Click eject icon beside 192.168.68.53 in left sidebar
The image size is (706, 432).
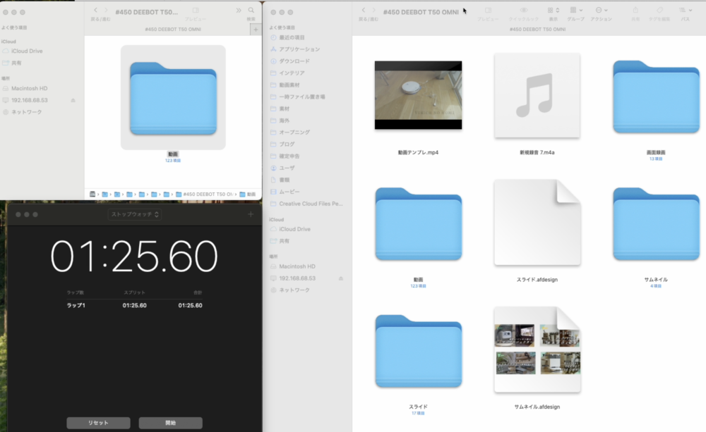pyautogui.click(x=73, y=100)
